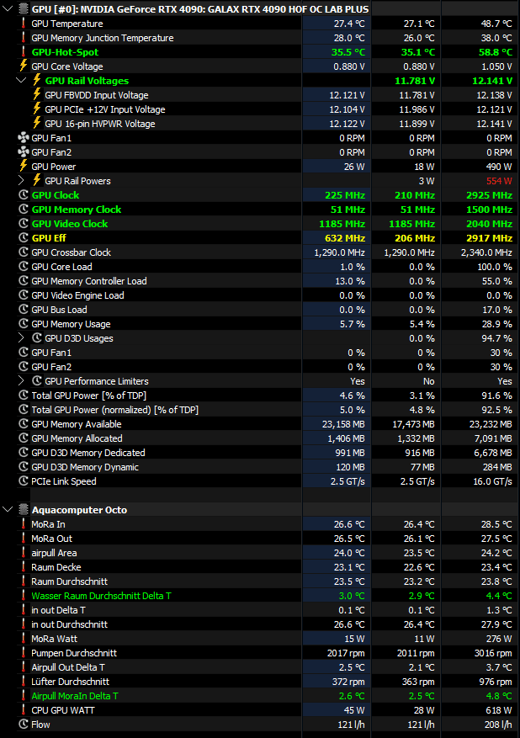
Task: Collapse the Aquacomputer Octo section
Action: 8,510
